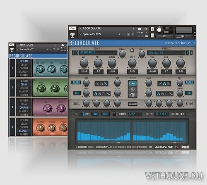Click the round M button between Attack and Decay
The width and height of the screenshot is (207, 185).
pyautogui.click(x=132, y=50)
